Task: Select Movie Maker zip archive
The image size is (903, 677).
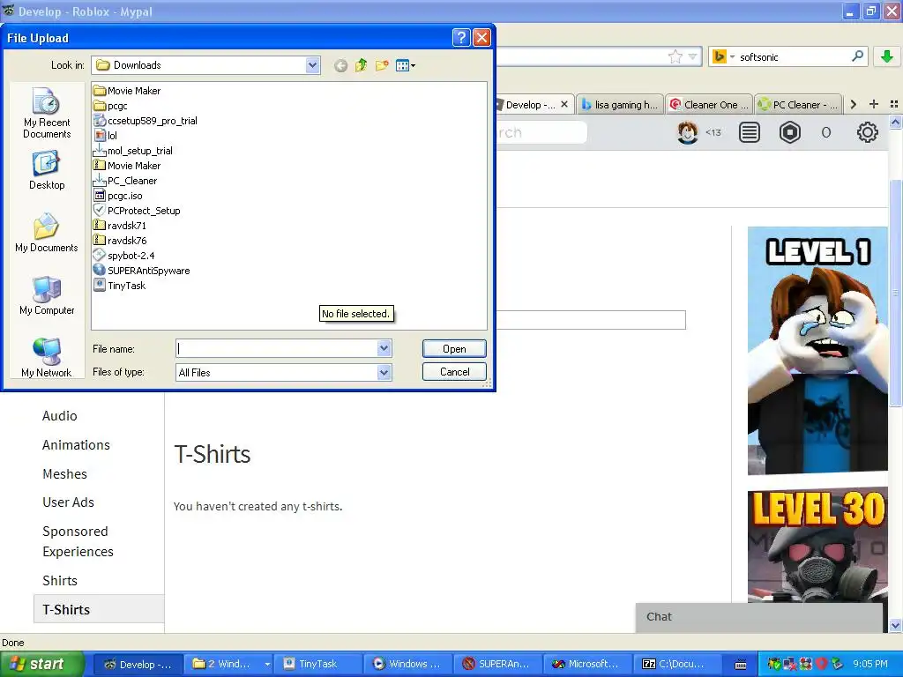Action: pos(127,166)
